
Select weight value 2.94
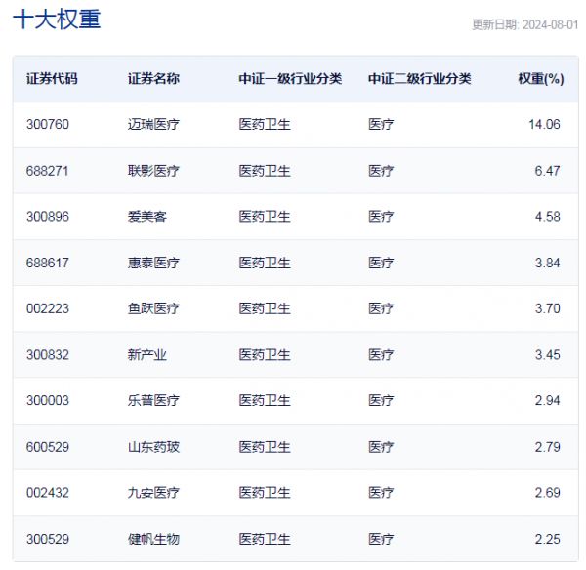(x=547, y=401)
